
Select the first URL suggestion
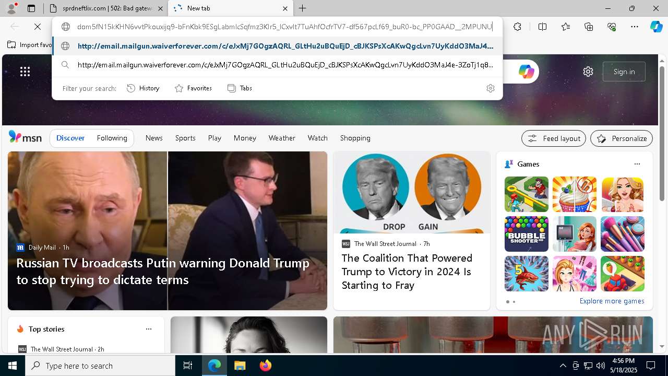(x=277, y=46)
